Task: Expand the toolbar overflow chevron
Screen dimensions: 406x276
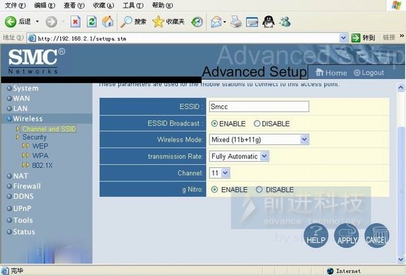Action: click(402, 36)
